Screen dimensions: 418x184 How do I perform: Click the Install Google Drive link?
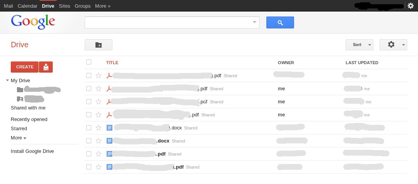tap(32, 151)
